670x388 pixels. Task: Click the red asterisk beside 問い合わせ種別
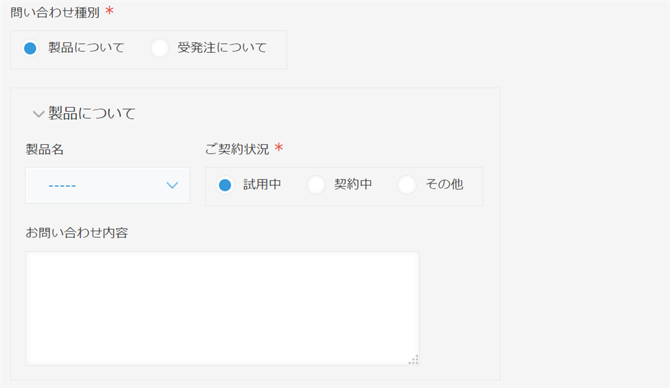(x=109, y=10)
